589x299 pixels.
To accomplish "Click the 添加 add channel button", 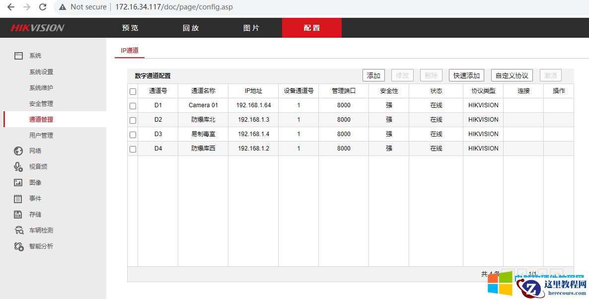I will pyautogui.click(x=373, y=75).
